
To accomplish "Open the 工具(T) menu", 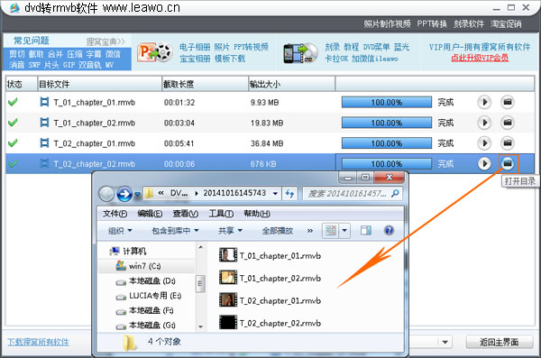I will point(221,214).
